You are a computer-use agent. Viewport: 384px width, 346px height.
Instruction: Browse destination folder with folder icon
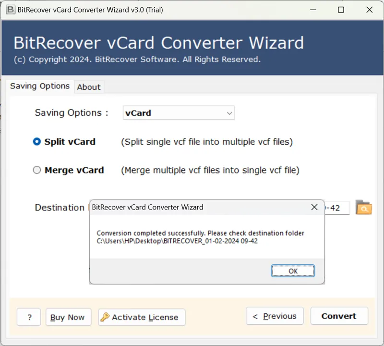363,207
